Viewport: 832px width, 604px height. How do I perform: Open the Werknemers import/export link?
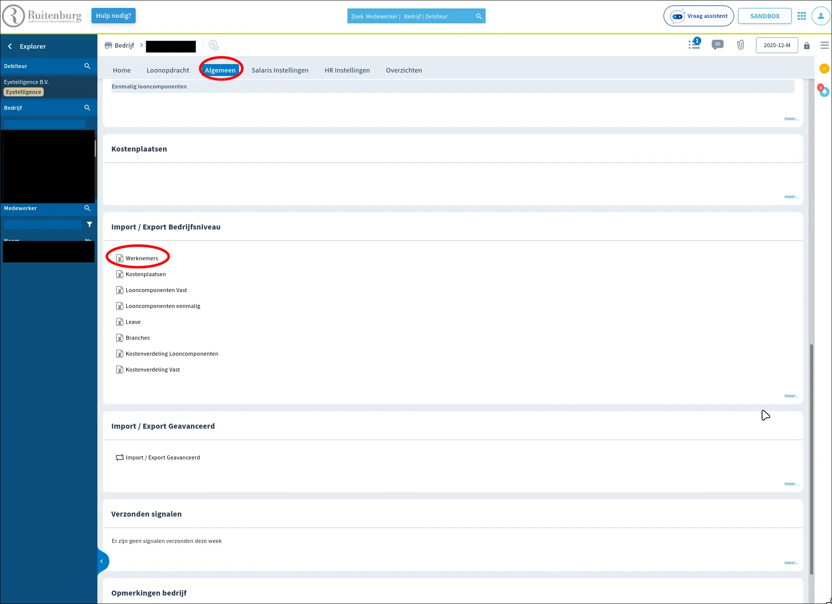(x=142, y=258)
